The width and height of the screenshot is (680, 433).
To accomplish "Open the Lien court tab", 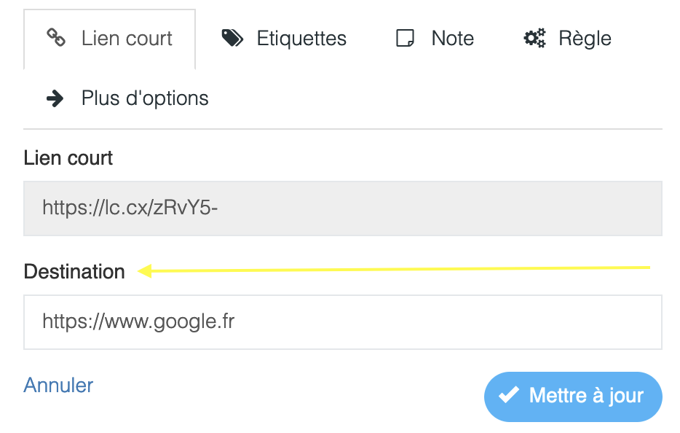I will pos(109,39).
